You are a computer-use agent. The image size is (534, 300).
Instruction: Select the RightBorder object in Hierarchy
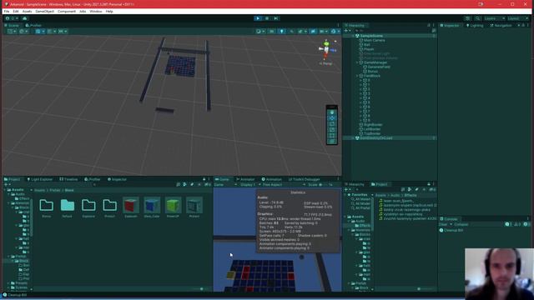click(373, 124)
